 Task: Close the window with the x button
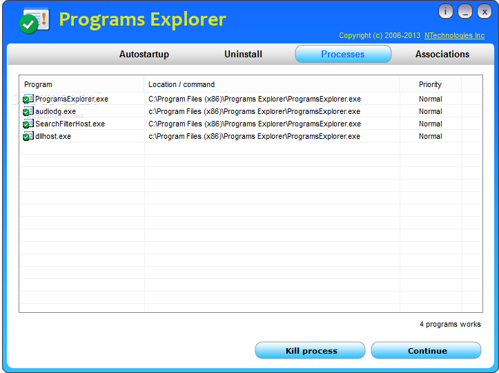point(485,12)
